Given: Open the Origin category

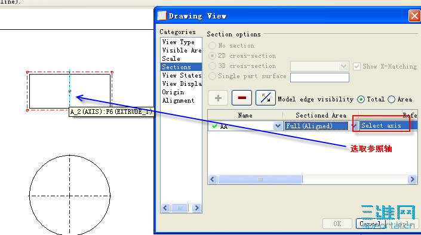Looking at the screenshot, I should click(173, 92).
